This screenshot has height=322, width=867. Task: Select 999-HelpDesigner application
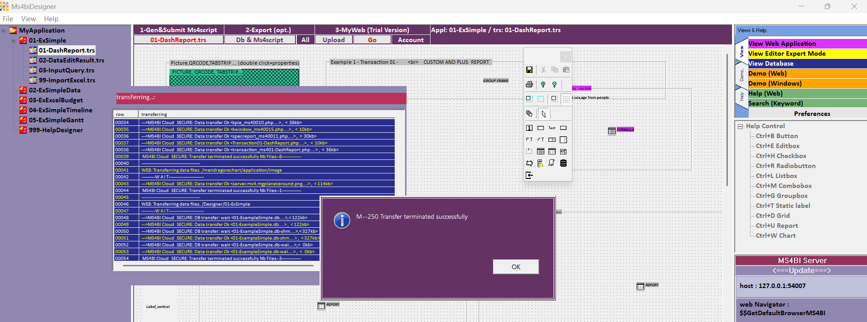pyautogui.click(x=56, y=130)
